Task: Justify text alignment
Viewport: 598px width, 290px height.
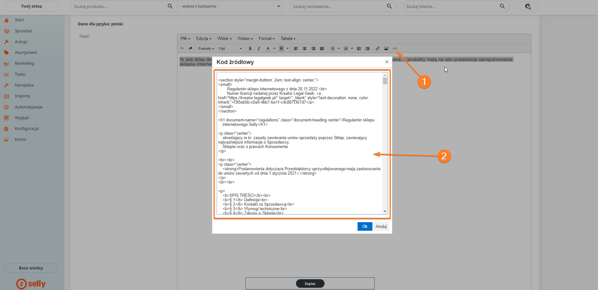Action: pyautogui.click(x=322, y=48)
